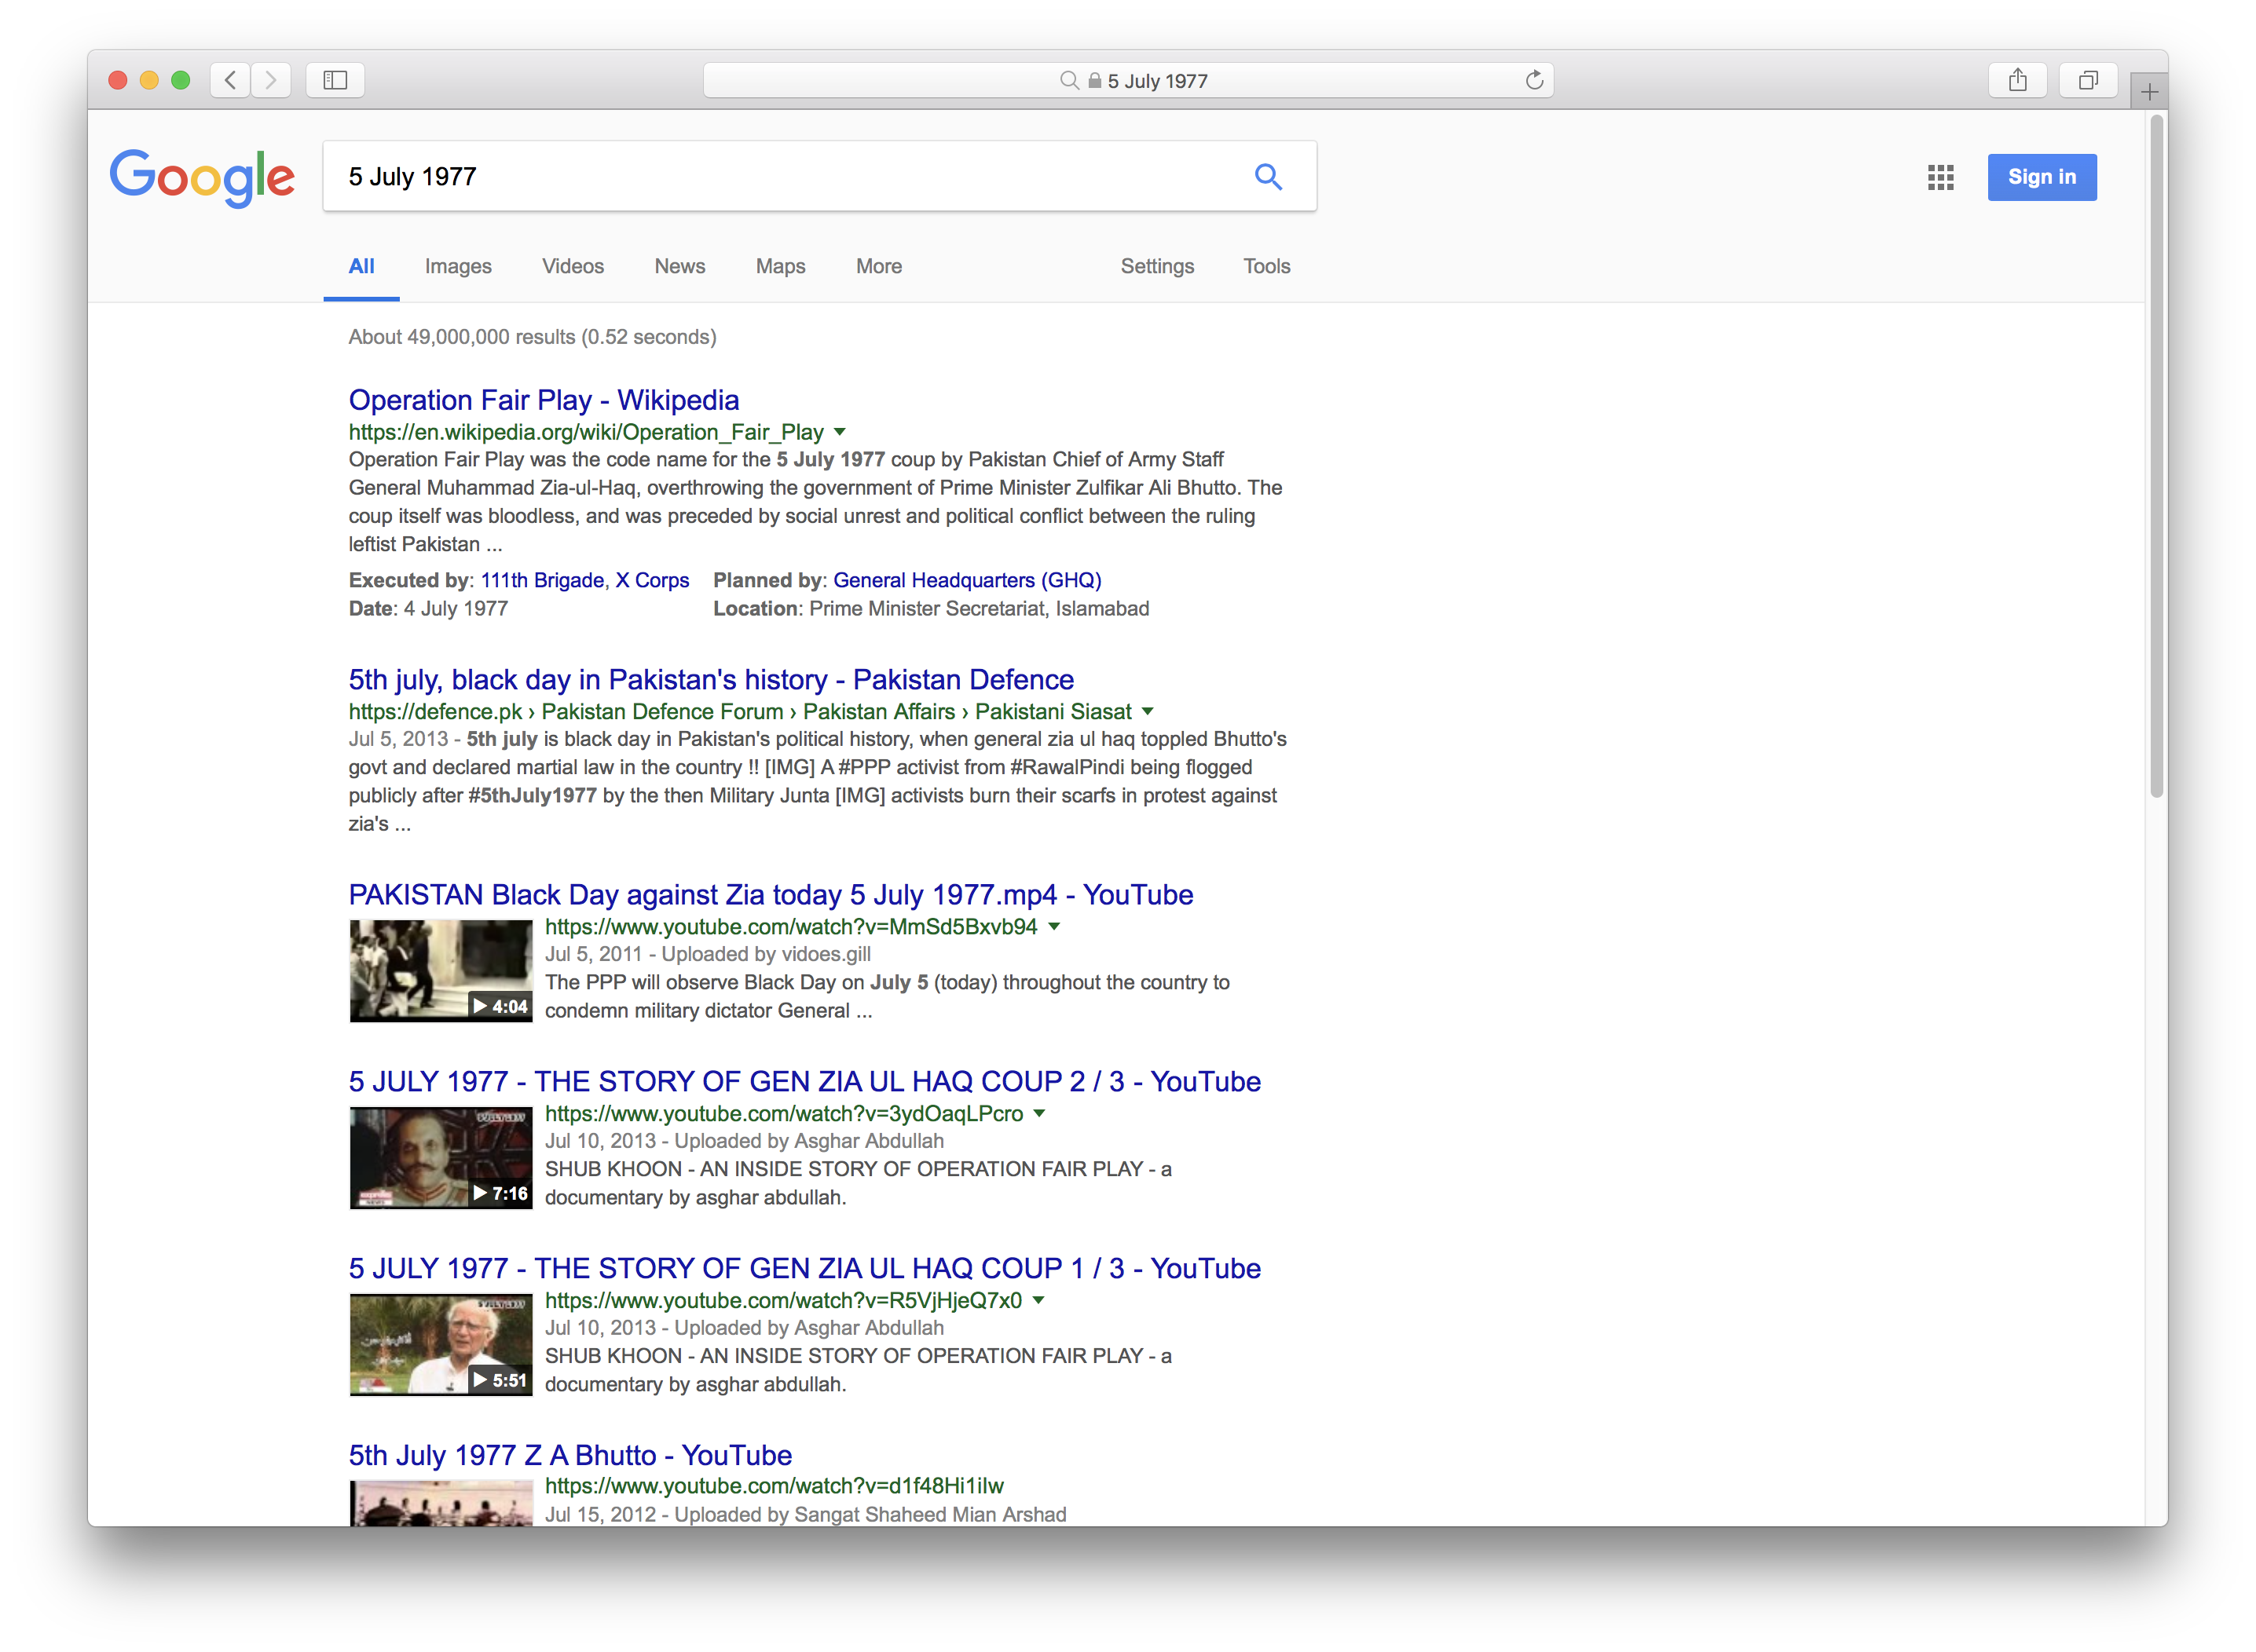Play the 5:51 video thumbnail
Screen dimensions: 2256x1652
(x=440, y=1345)
